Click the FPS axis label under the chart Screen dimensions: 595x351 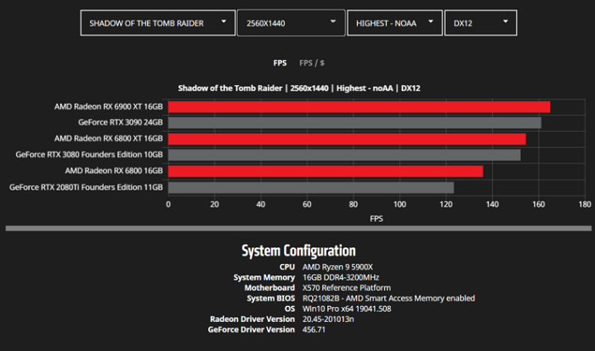(x=376, y=218)
